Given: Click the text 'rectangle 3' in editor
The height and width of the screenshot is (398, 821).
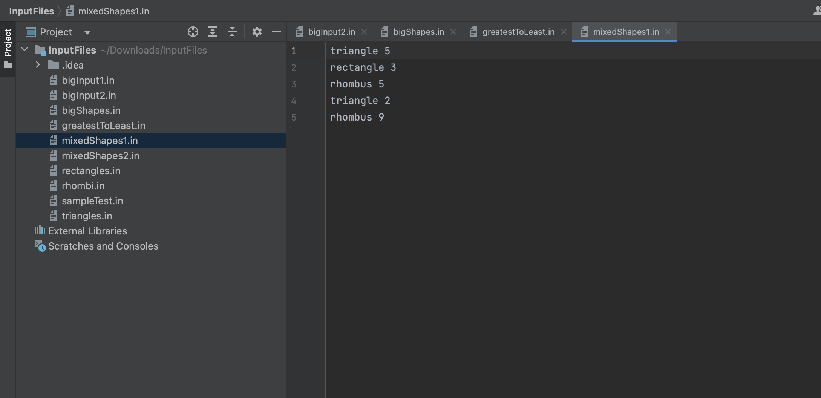Looking at the screenshot, I should 363,67.
